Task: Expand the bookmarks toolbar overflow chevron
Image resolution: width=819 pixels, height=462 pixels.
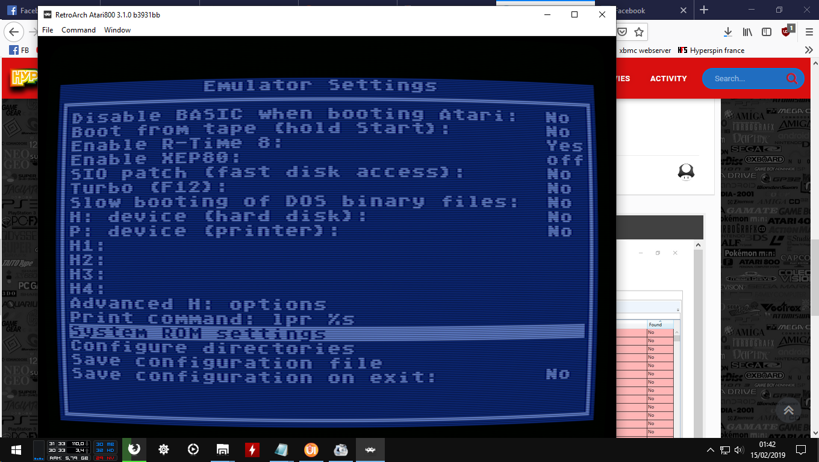Action: pos(809,51)
